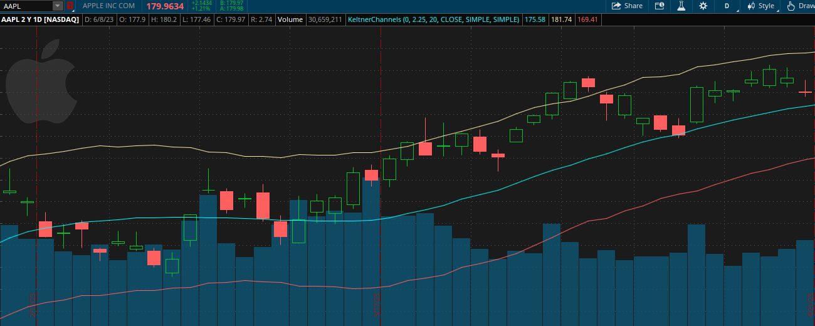Click the last price 179.9634

[x=165, y=6]
